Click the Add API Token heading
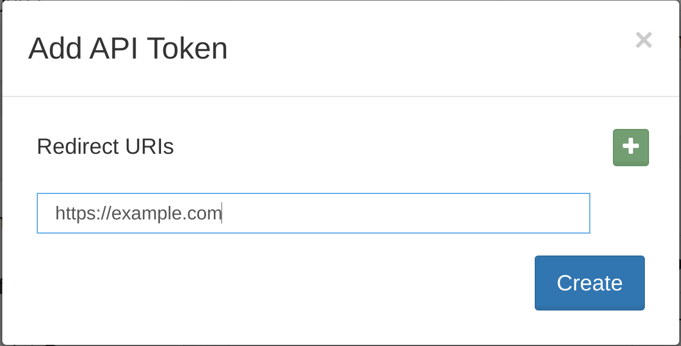The width and height of the screenshot is (681, 346). [x=128, y=48]
